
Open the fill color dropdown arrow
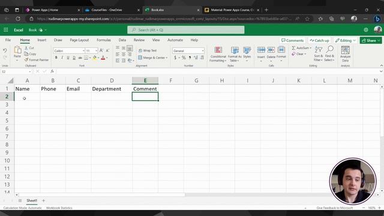98,58
